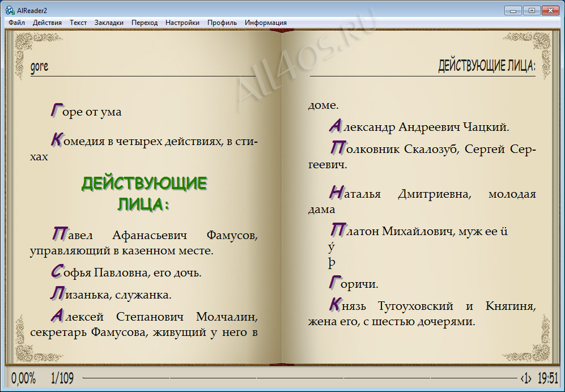
Task: Click the text 'Наталья Дмитриевна, молодая'
Action: [433, 194]
